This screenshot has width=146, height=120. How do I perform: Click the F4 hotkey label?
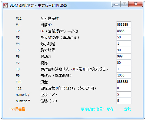[18, 44]
